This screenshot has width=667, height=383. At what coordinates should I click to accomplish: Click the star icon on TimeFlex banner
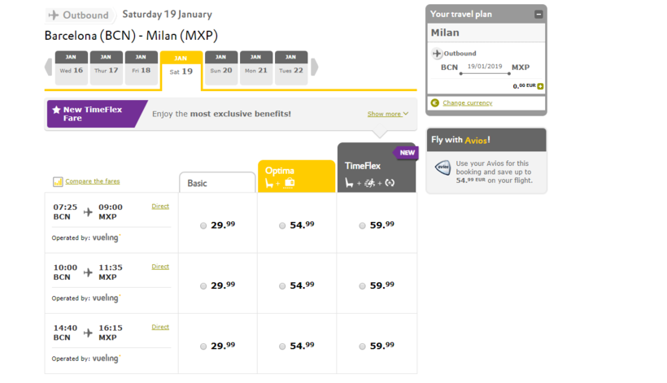tap(56, 110)
